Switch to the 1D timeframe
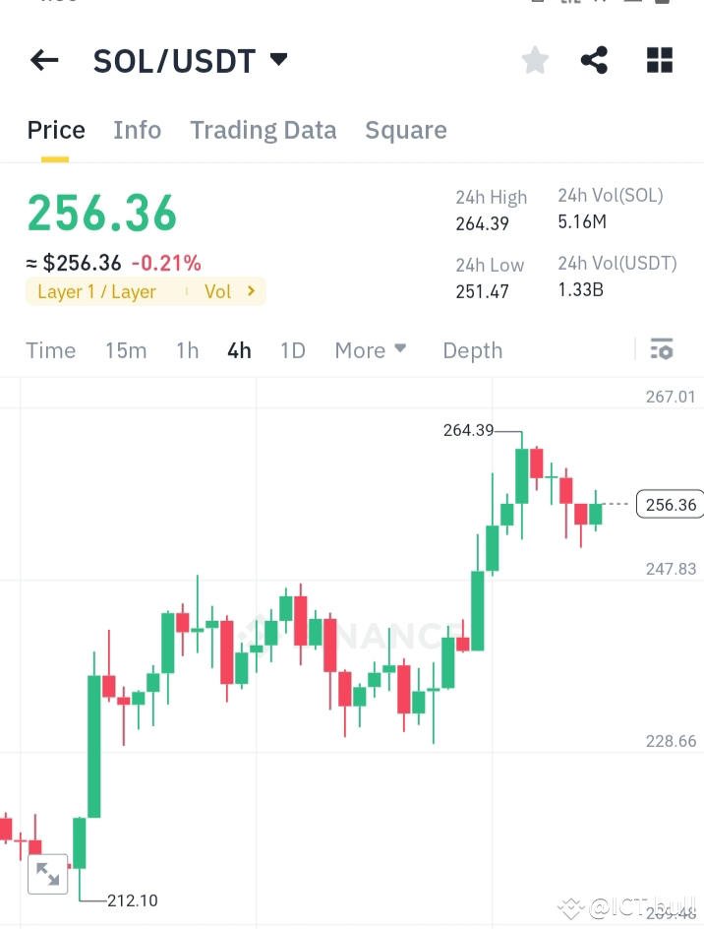This screenshot has height=929, width=704. [292, 350]
